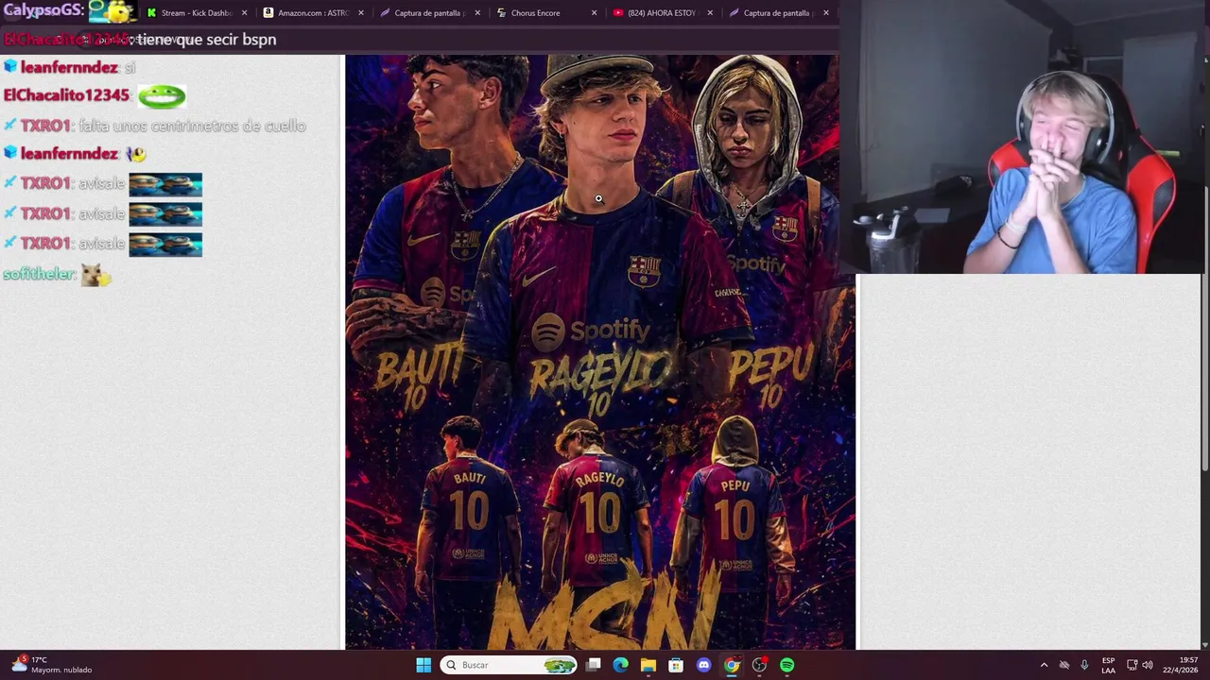The width and height of the screenshot is (1210, 680).
Task: Click chat username ElChacalito12345
Action: click(66, 95)
